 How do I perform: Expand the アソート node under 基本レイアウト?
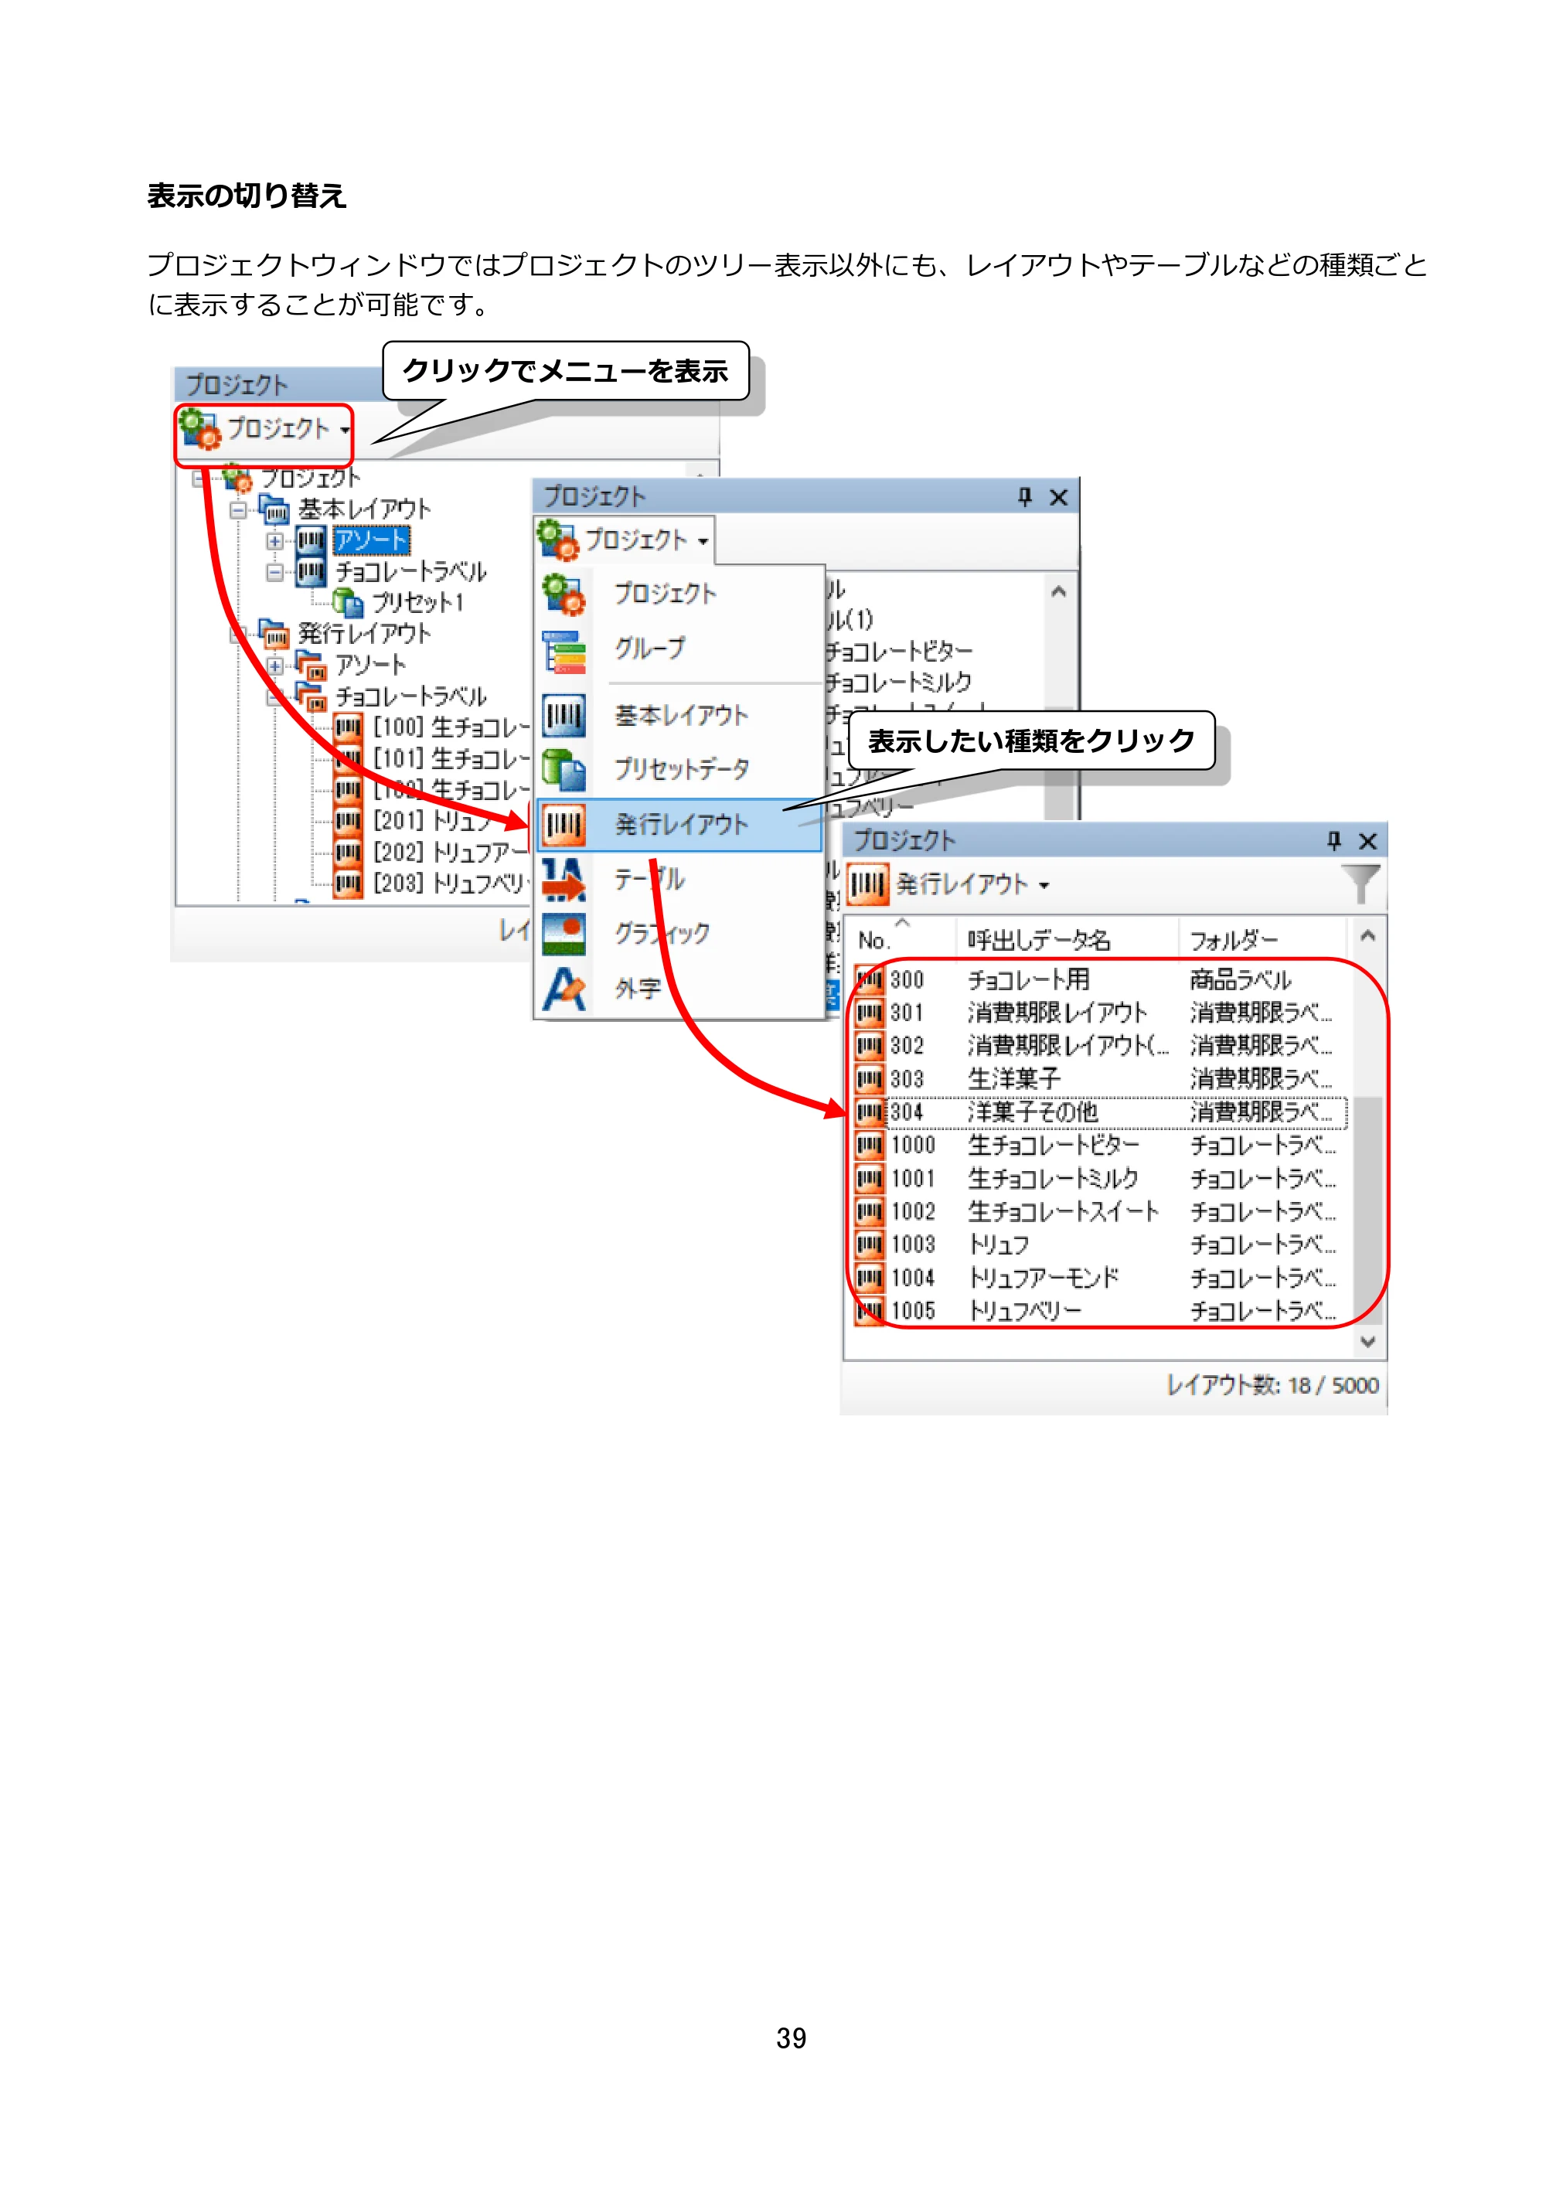tap(275, 541)
